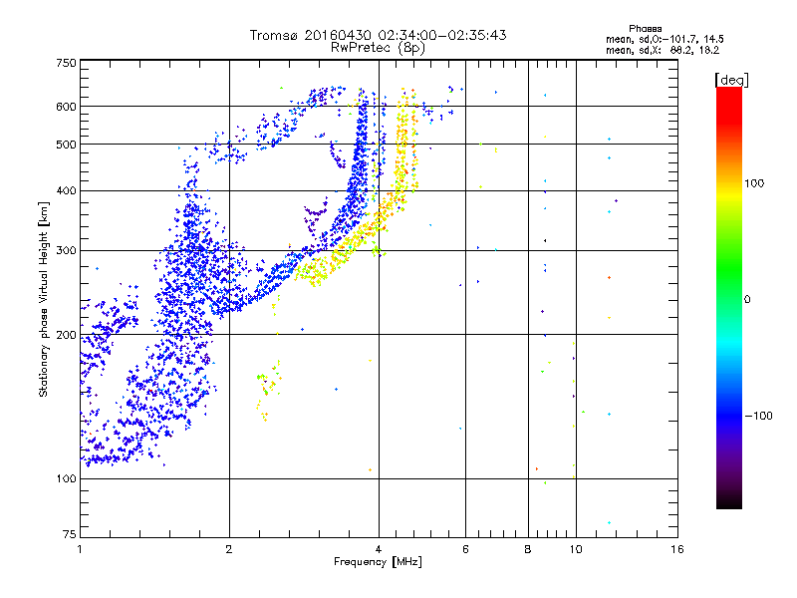Click the '[deg]' colorbar unit label
Image resolution: width=797 pixels, height=598 pixels.
pyautogui.click(x=731, y=80)
